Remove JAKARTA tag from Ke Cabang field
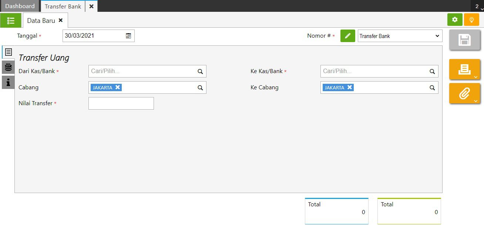The width and height of the screenshot is (484, 227). tap(350, 87)
